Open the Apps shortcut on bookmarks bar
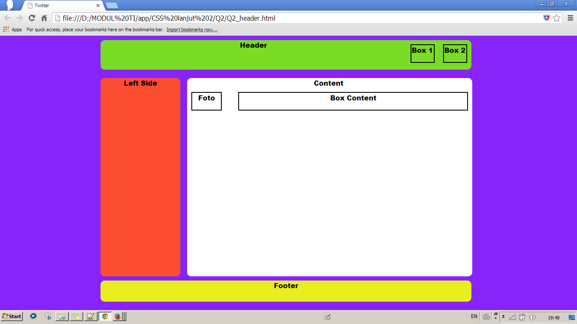Viewport: 577px width, 324px height. [x=13, y=29]
